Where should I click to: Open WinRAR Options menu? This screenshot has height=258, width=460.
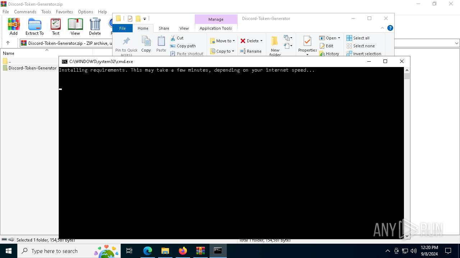86,12
